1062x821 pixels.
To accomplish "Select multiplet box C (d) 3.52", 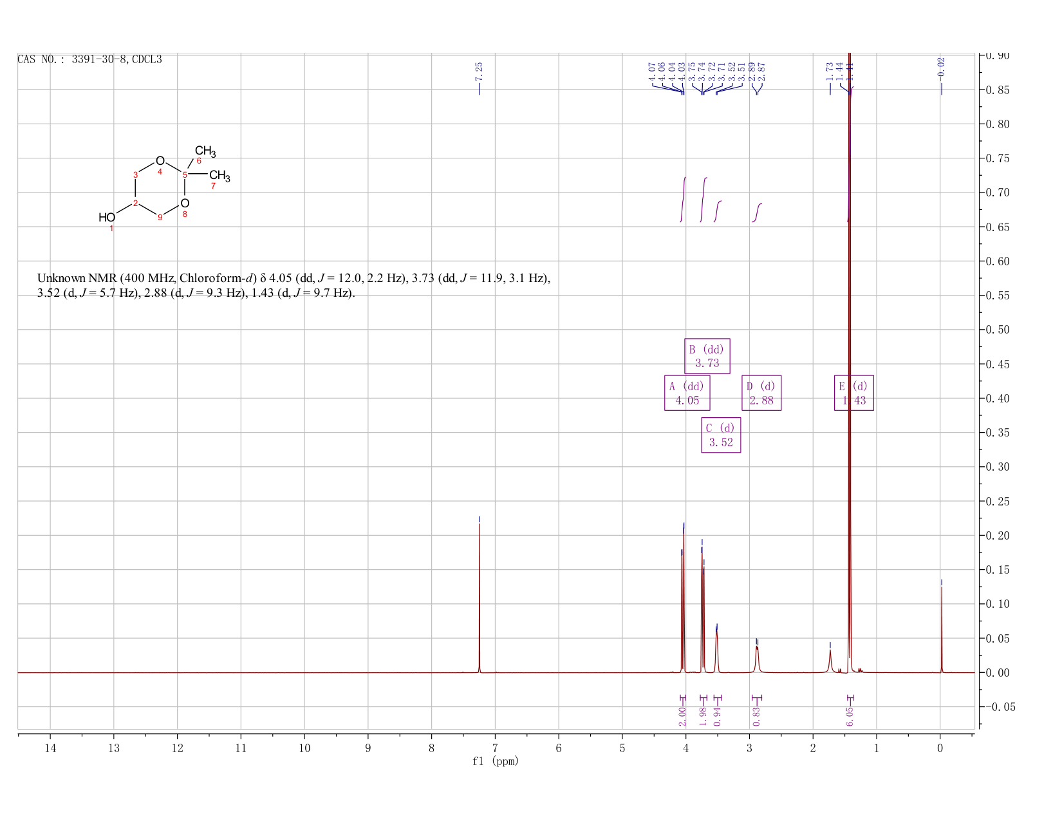I will [x=721, y=435].
